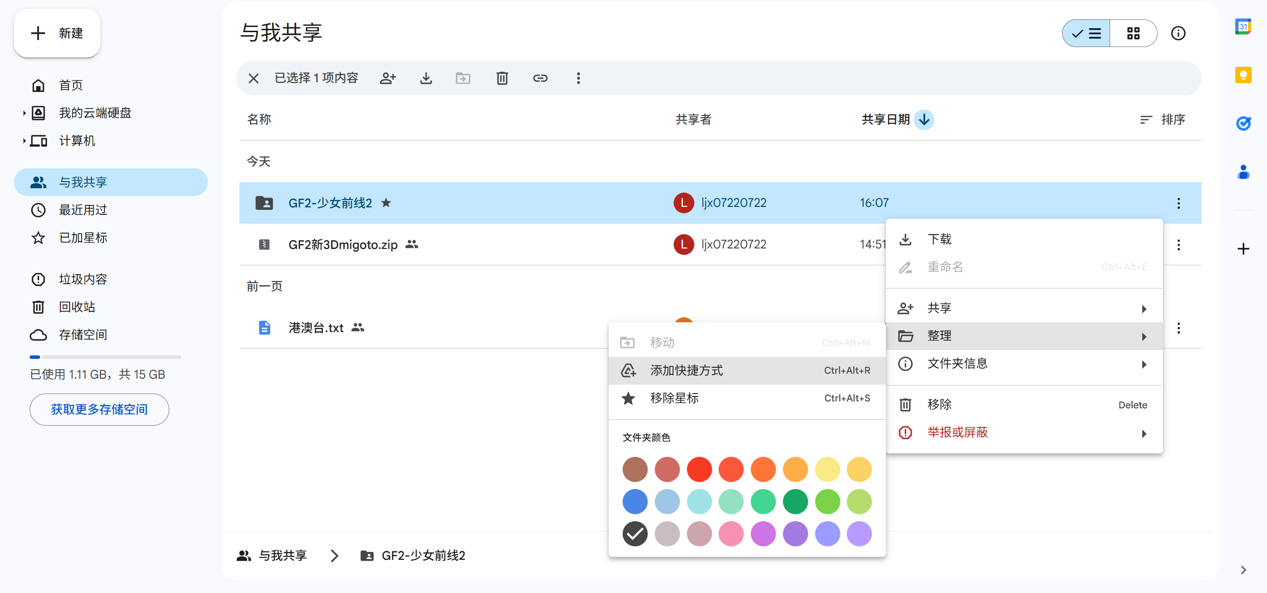Expand 我的云端硬盘 tree arrow
Screen dimensions: 1267x593
point(24,113)
